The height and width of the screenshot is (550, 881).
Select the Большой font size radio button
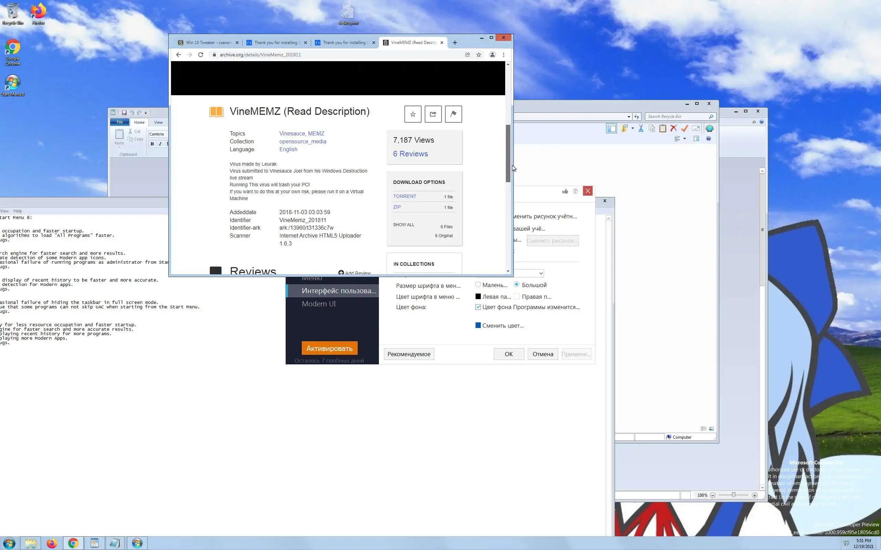pos(517,285)
